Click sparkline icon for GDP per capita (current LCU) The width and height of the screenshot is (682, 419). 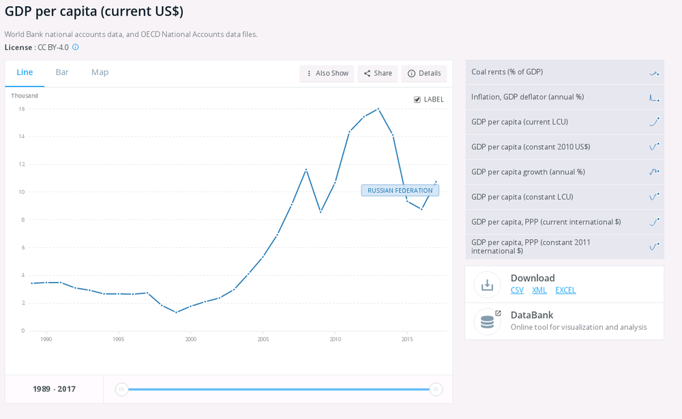pyautogui.click(x=653, y=122)
